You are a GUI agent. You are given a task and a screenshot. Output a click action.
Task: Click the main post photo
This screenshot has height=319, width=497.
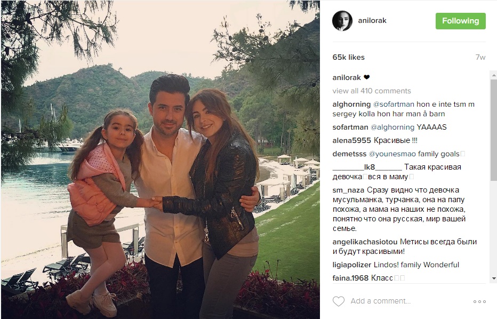pos(161,159)
